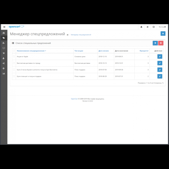
Task: Tick the select-all checkbox in the table header
Action: [14, 51]
